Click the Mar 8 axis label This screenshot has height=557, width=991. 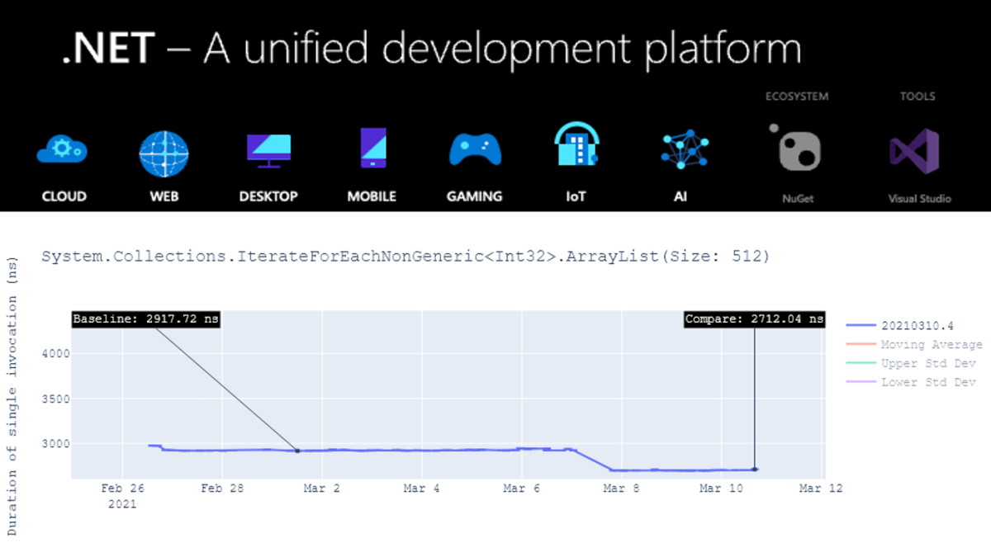pos(621,489)
